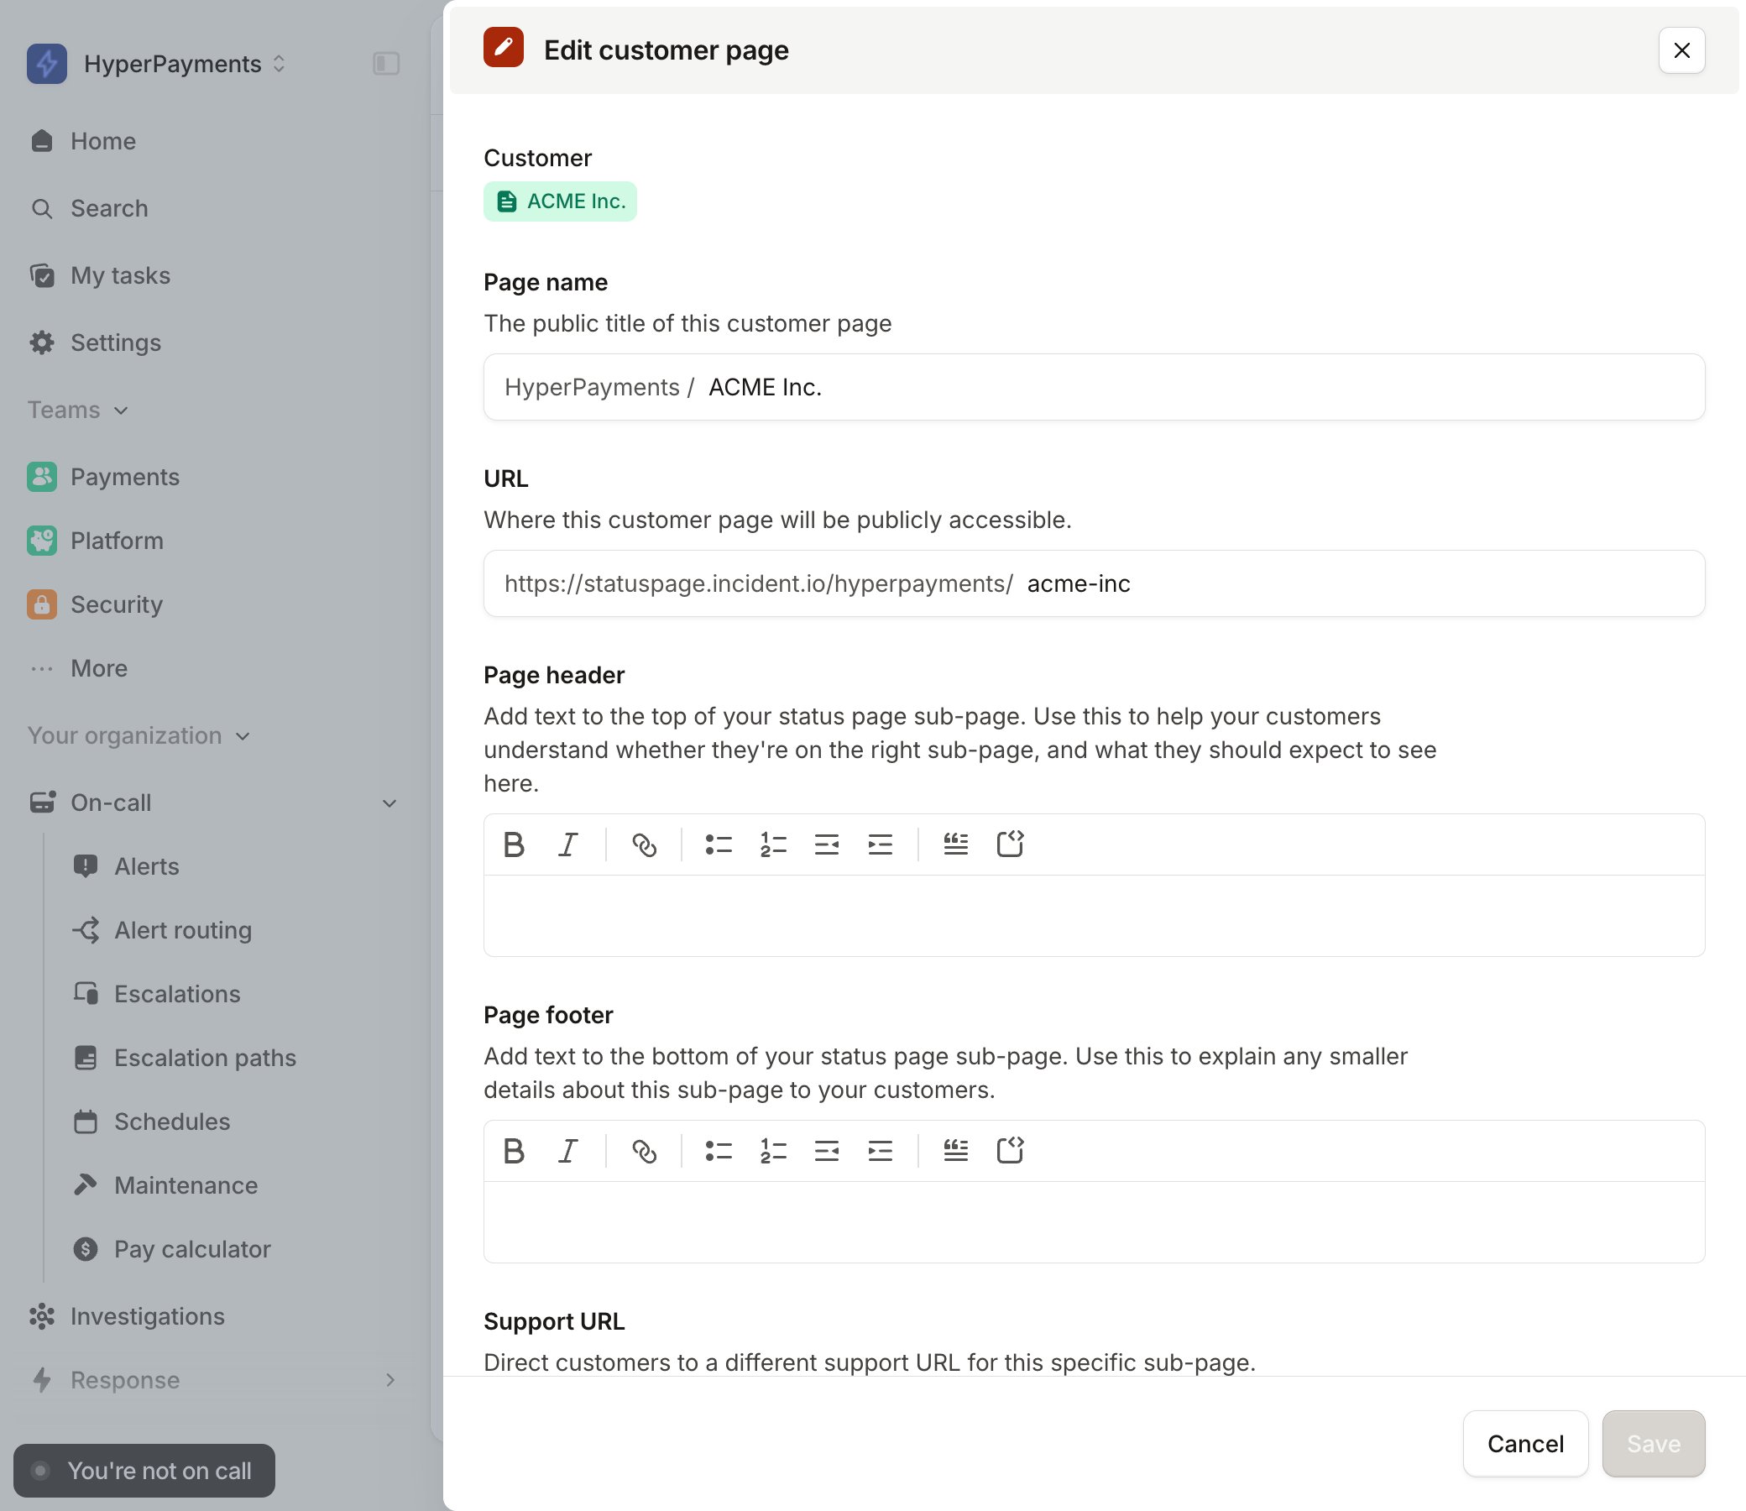Click into Page header text area
Viewport: 1746px width, 1511px height.
point(1095,916)
